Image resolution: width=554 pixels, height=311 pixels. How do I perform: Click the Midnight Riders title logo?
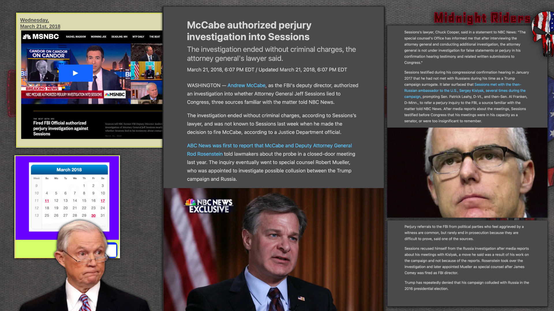tap(482, 18)
